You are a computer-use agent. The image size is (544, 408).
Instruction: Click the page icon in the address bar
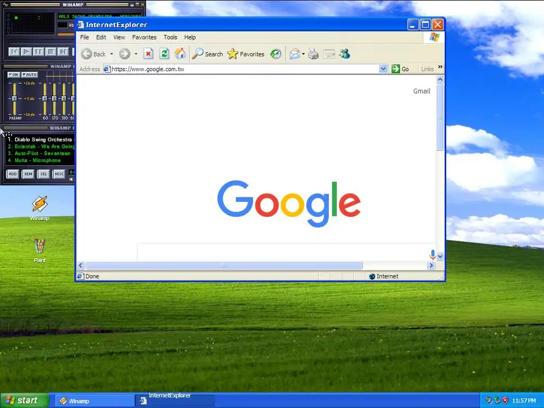107,69
